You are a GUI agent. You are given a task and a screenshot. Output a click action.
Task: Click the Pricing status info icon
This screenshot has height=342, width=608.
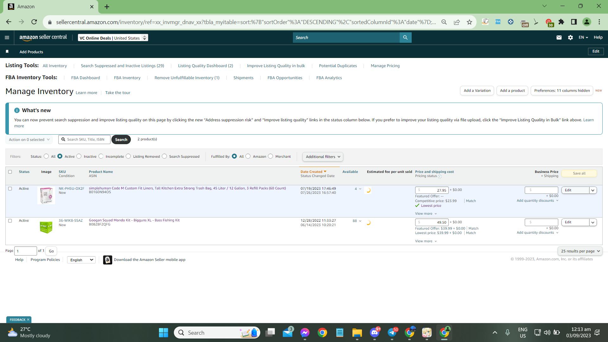click(x=440, y=176)
